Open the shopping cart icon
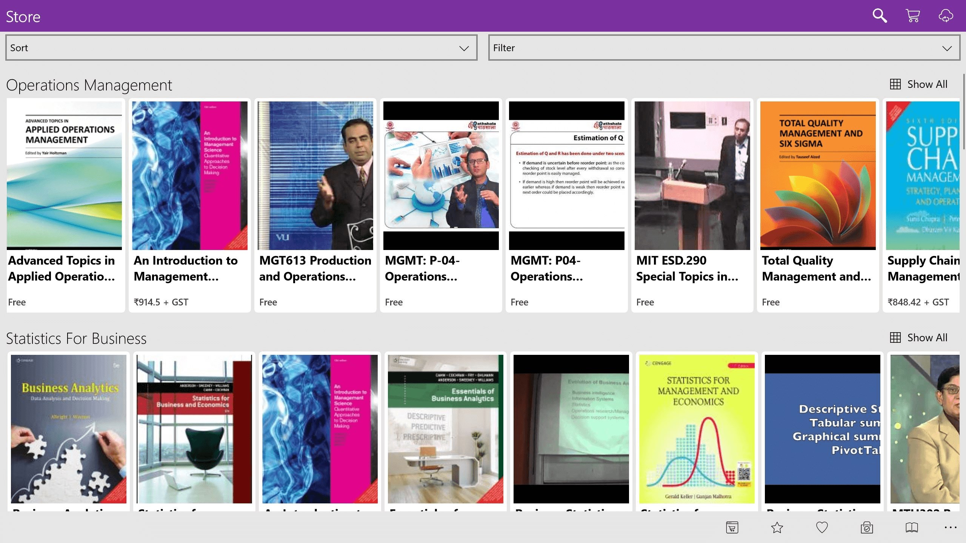 point(912,16)
